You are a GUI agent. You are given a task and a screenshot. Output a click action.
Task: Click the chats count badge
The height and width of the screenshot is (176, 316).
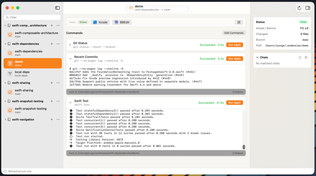pyautogui.click(x=306, y=58)
